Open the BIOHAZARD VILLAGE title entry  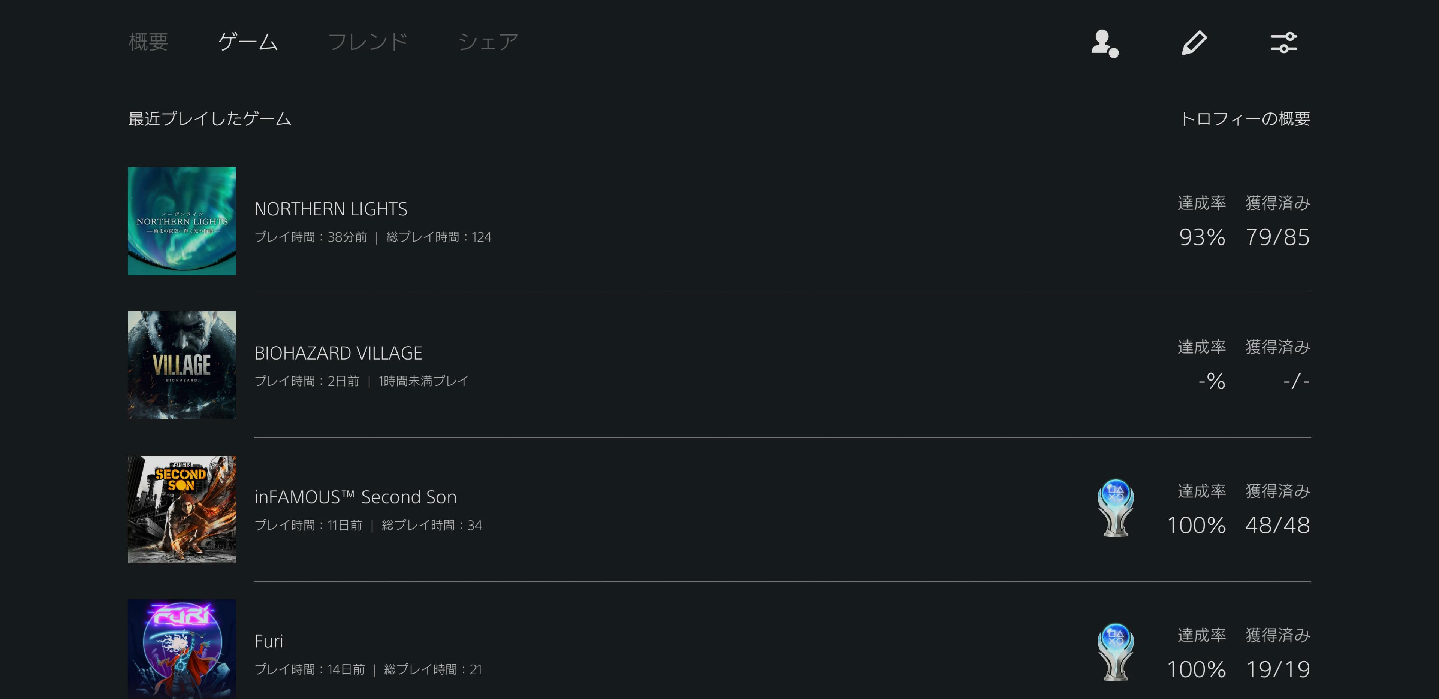coord(338,353)
